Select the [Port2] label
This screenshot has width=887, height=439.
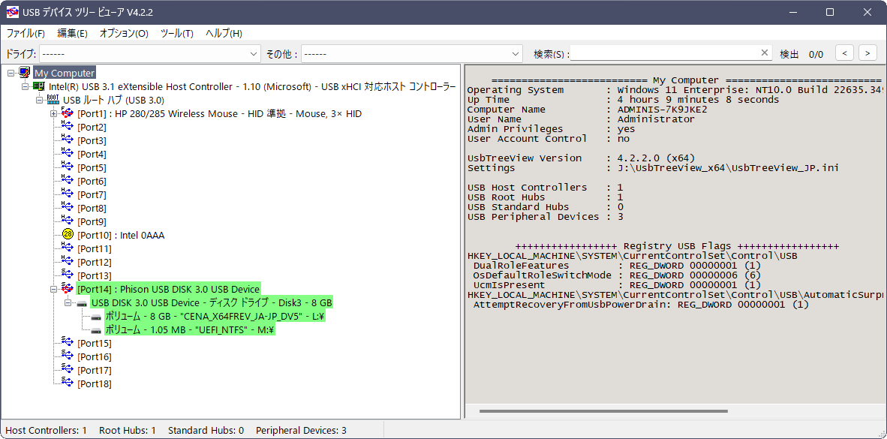(92, 128)
